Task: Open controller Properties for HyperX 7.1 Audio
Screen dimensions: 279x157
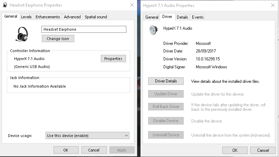Action: tap(113, 59)
